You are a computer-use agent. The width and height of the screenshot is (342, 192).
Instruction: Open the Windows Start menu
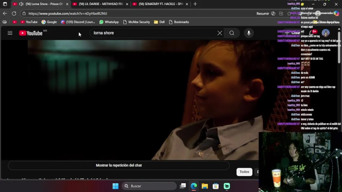[x=115, y=186]
